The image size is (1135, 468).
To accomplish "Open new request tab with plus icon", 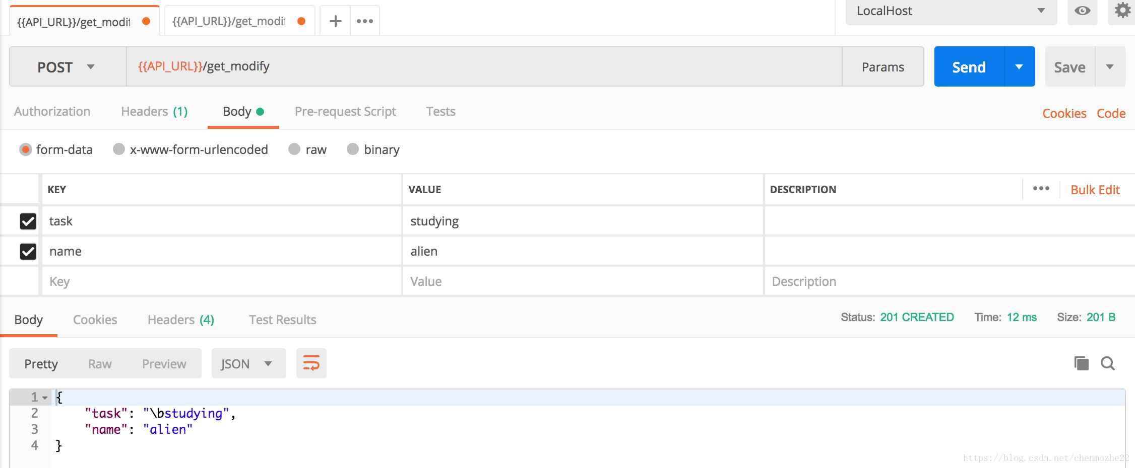I will point(335,21).
